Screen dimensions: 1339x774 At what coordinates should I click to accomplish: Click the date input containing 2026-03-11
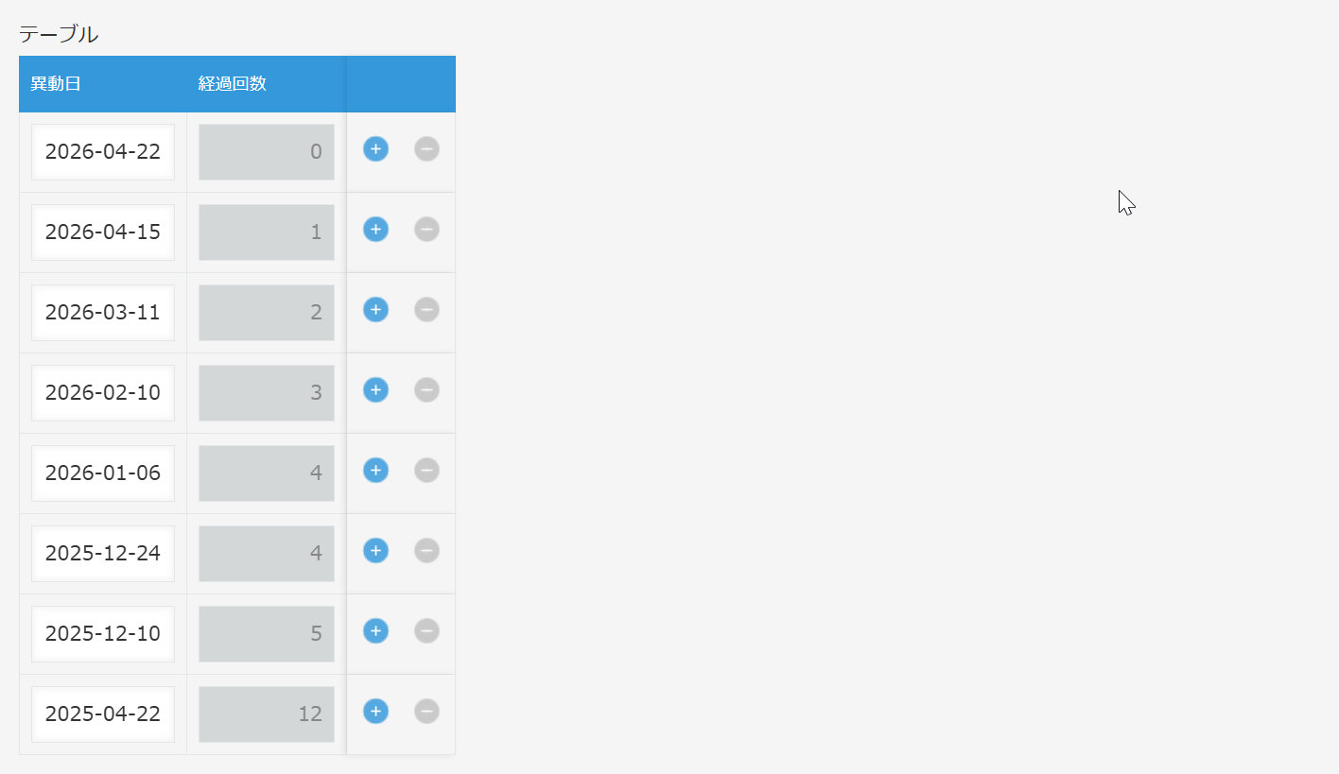click(x=103, y=313)
